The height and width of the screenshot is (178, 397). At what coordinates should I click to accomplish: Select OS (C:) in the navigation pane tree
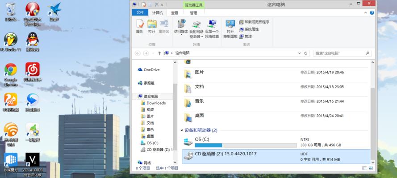click(150, 143)
